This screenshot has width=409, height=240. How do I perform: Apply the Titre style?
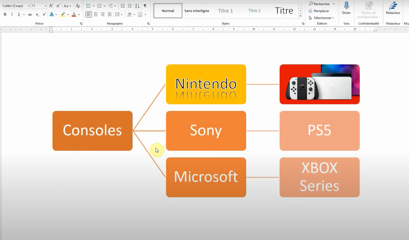point(284,11)
